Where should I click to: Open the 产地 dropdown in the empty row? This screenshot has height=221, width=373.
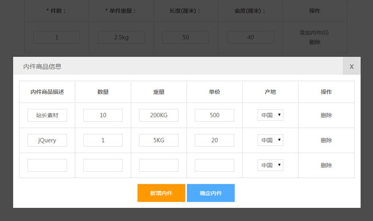click(270, 165)
